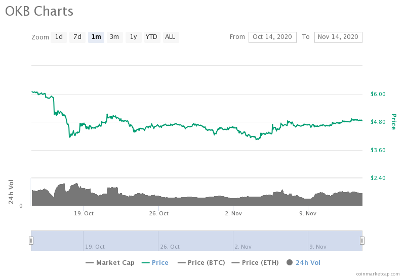Select the 1d zoom range
The width and height of the screenshot is (405, 278).
59,37
